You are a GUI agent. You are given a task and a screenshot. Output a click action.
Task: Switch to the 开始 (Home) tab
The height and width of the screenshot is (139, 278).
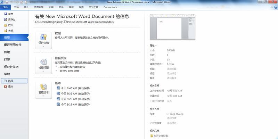tap(16, 7)
